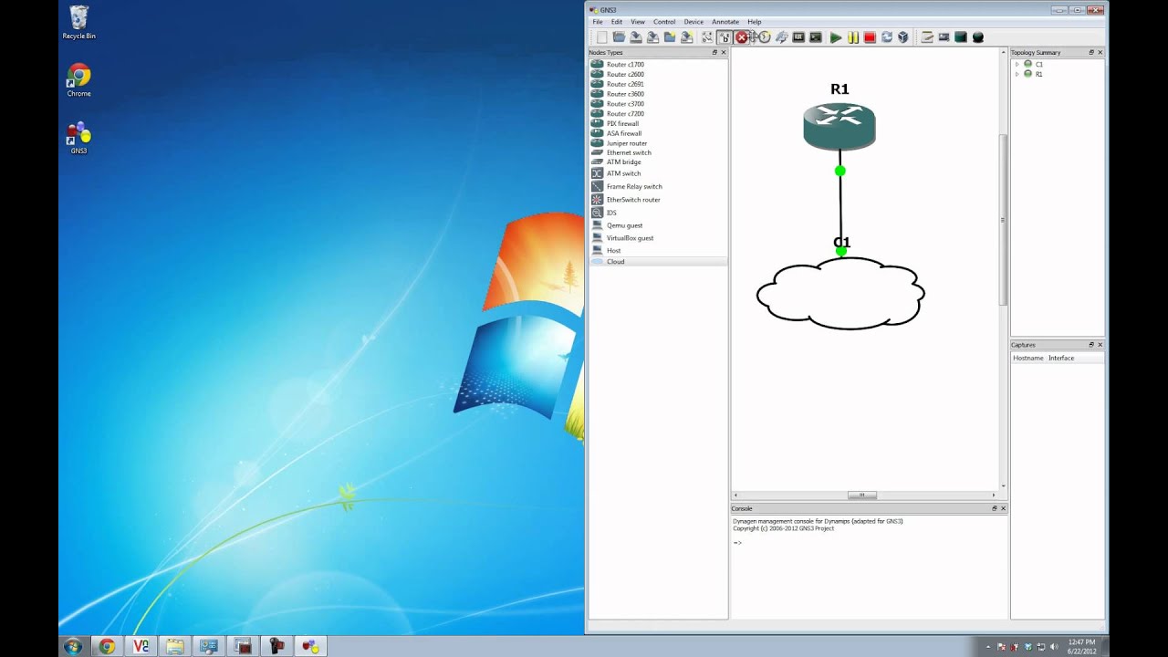Viewport: 1168px width, 657px height.
Task: Select Router c3600 node type
Action: pos(658,94)
